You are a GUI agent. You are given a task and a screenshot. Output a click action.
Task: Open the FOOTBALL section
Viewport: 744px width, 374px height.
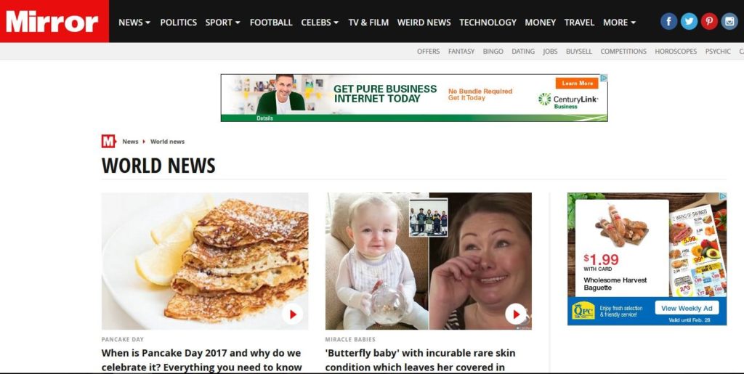click(271, 23)
